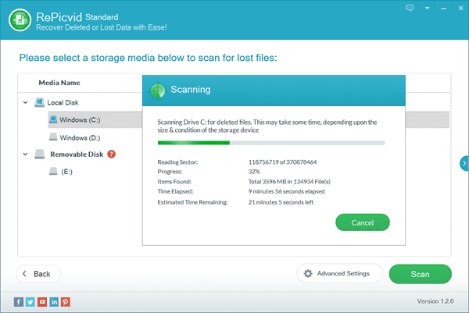Click the Back button chevron arrow

(25, 273)
